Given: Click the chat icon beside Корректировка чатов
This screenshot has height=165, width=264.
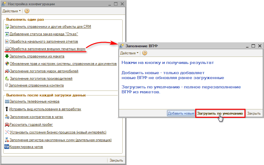Looking at the screenshot, I should [x=7, y=147].
